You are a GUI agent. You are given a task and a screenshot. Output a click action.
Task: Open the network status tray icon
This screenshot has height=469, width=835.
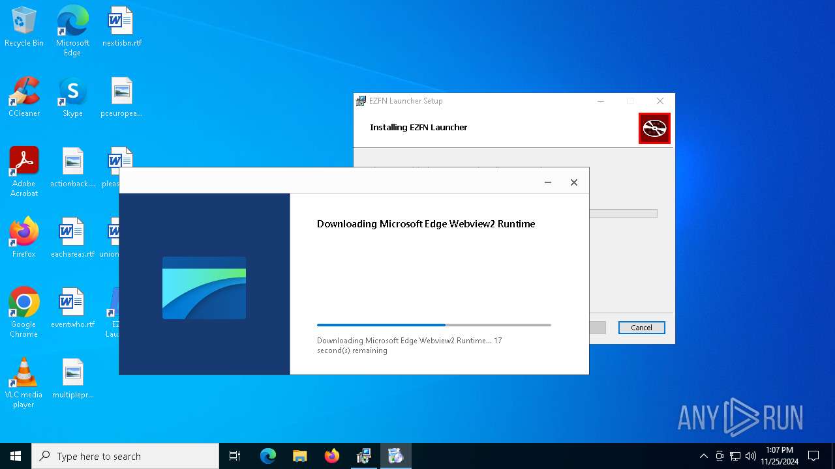coord(735,456)
